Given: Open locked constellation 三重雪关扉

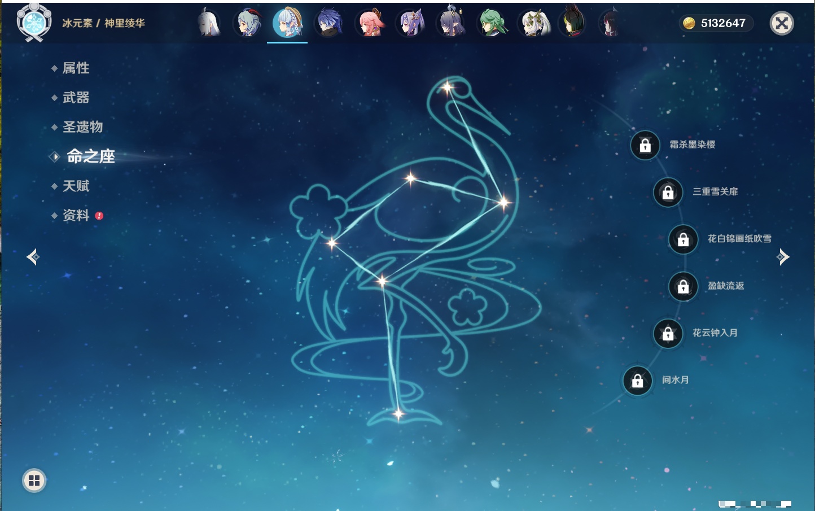Looking at the screenshot, I should point(668,192).
